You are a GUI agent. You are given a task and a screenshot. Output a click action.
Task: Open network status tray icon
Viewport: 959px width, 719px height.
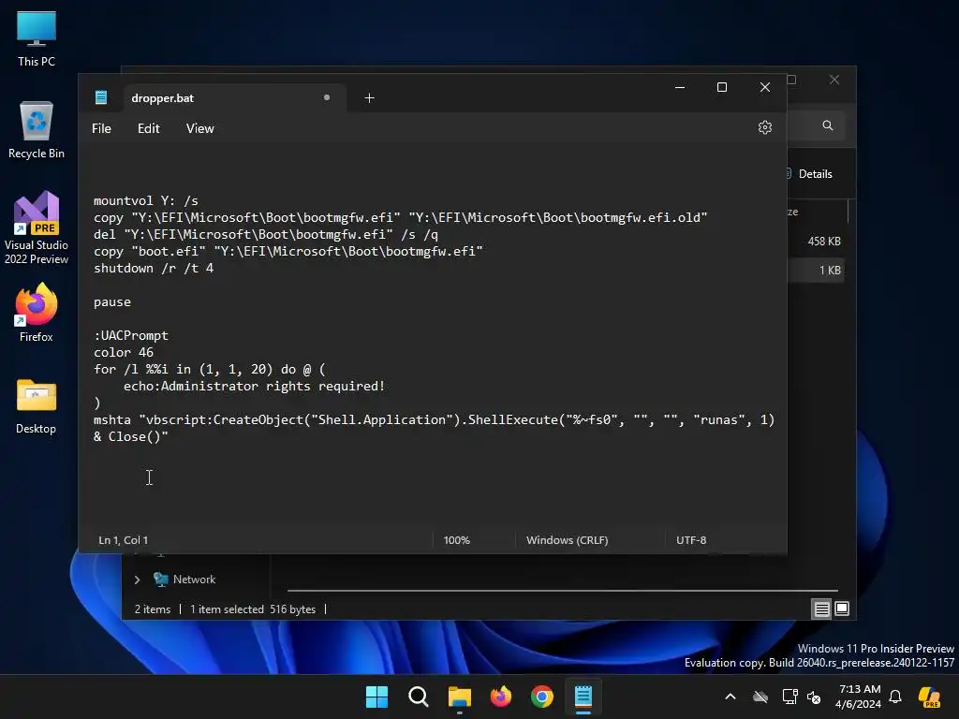pyautogui.click(x=789, y=697)
